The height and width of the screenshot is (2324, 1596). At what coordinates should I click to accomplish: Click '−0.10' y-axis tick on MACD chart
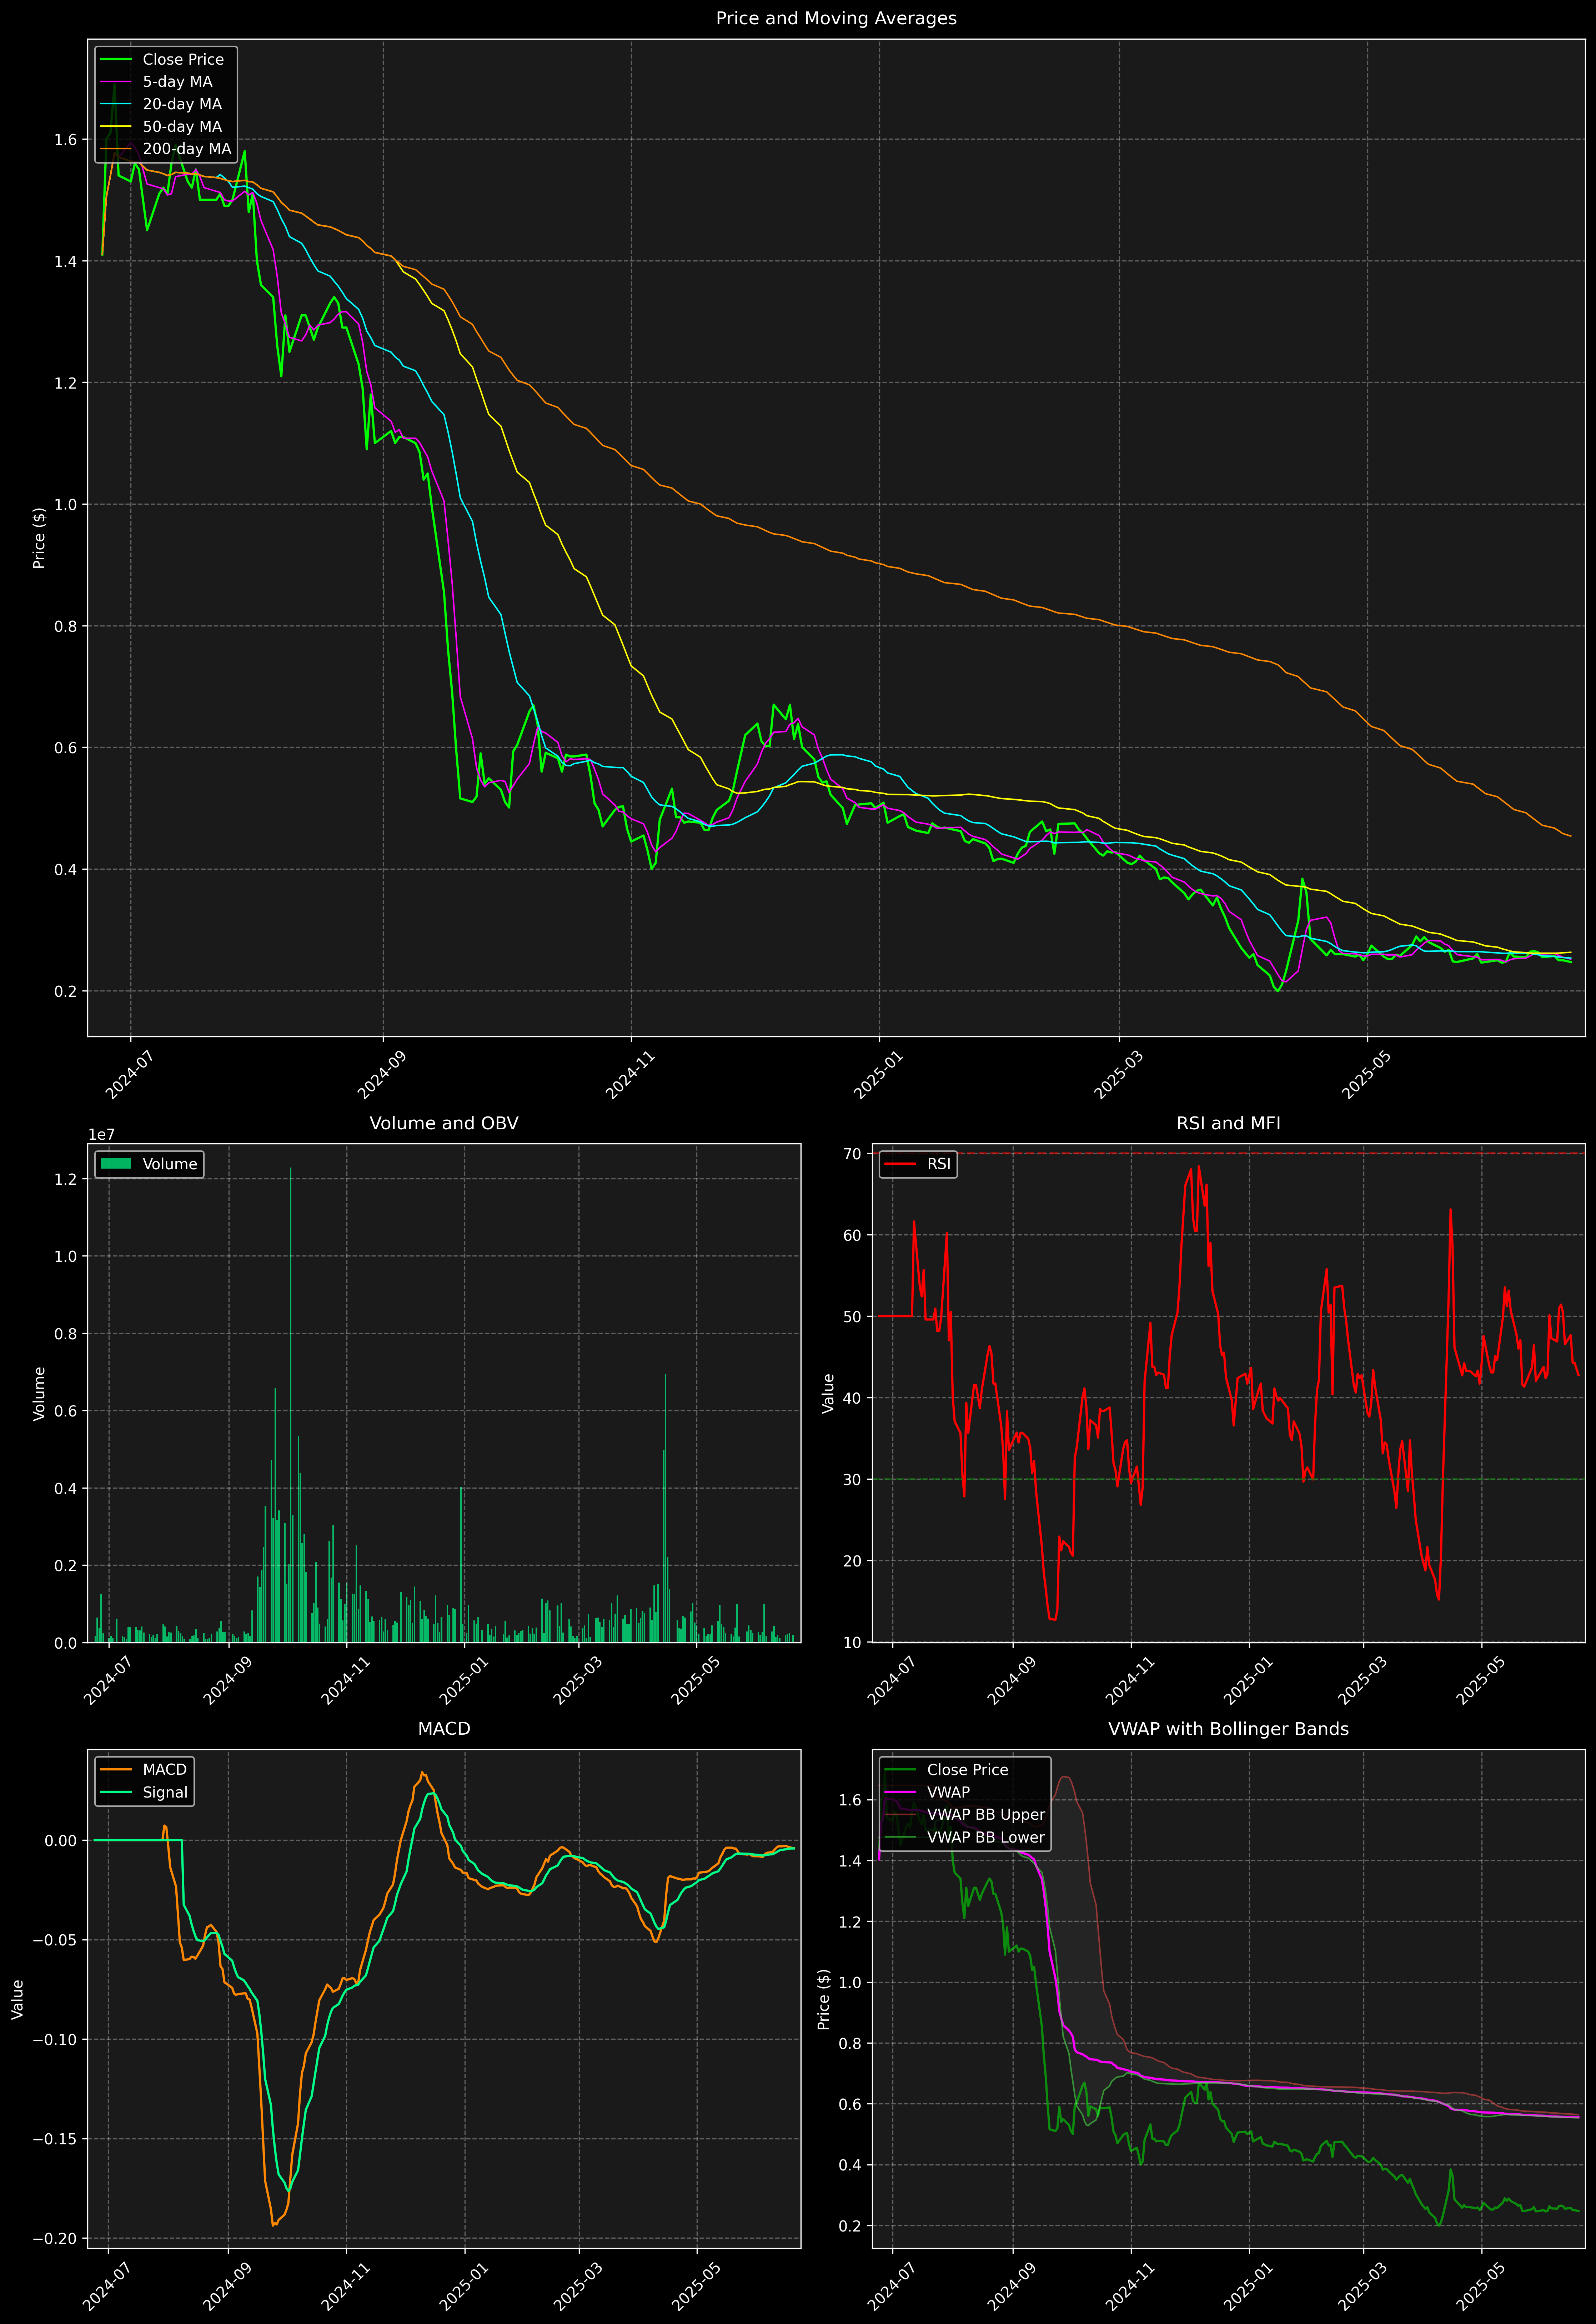(x=54, y=2040)
